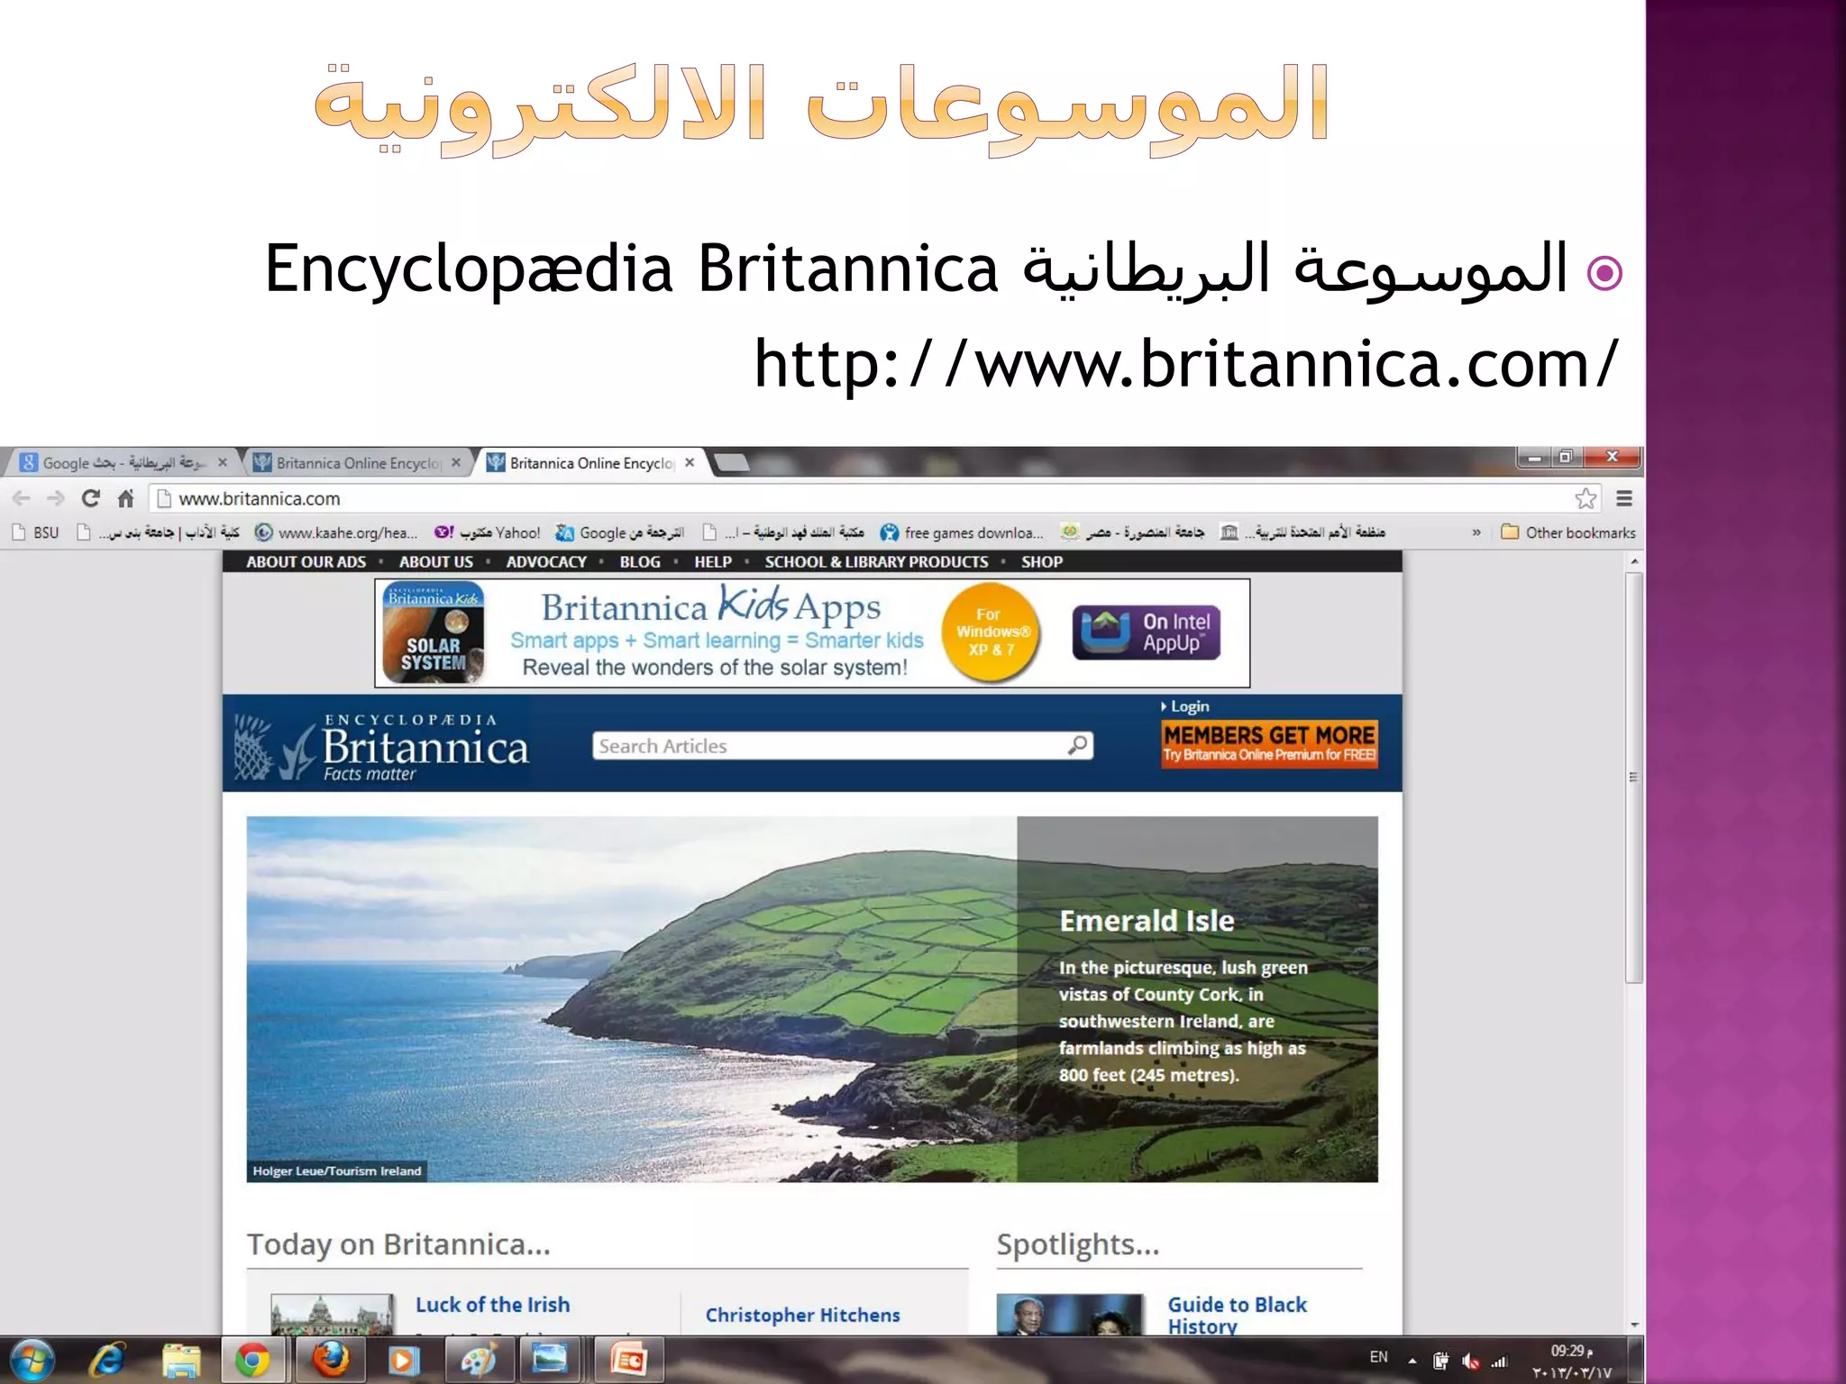This screenshot has width=1846, height=1384.
Task: Open the BSU bookmark
Action: point(36,533)
